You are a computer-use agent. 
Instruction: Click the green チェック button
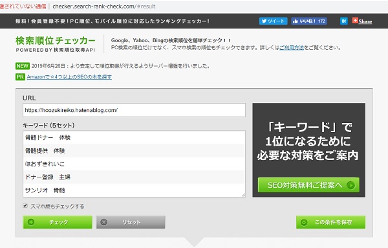[58, 222]
